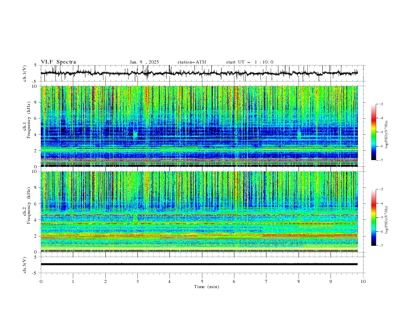The width and height of the screenshot is (409, 316).
Task: Click time axis tick label "10"
Action: click(x=363, y=281)
